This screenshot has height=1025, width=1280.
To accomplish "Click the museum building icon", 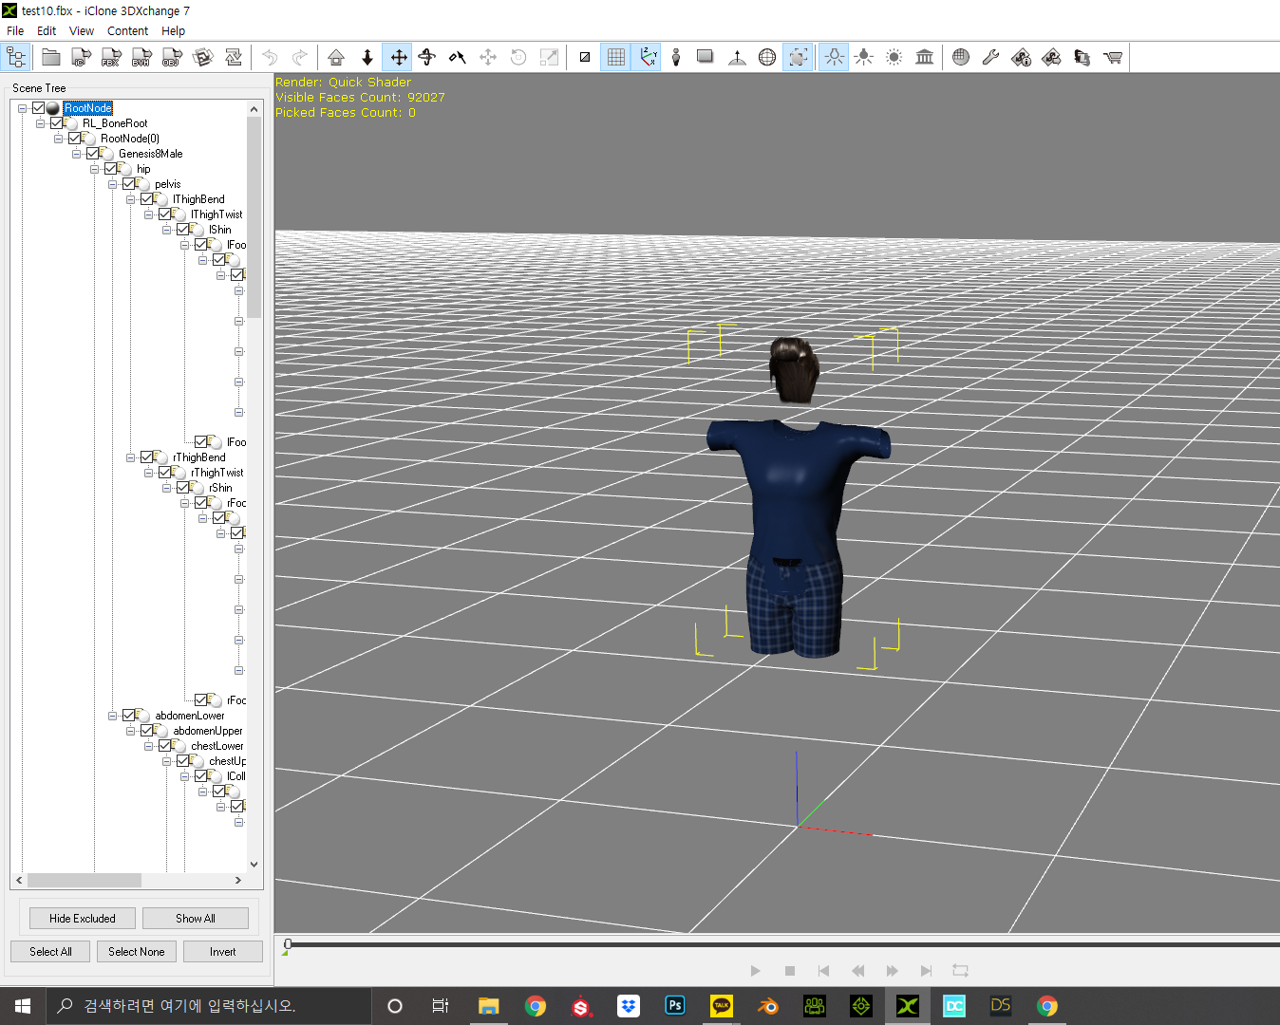I will tap(924, 58).
